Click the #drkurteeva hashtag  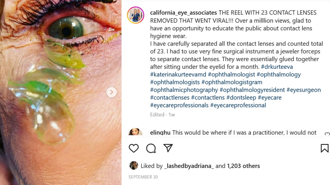tap(277, 67)
